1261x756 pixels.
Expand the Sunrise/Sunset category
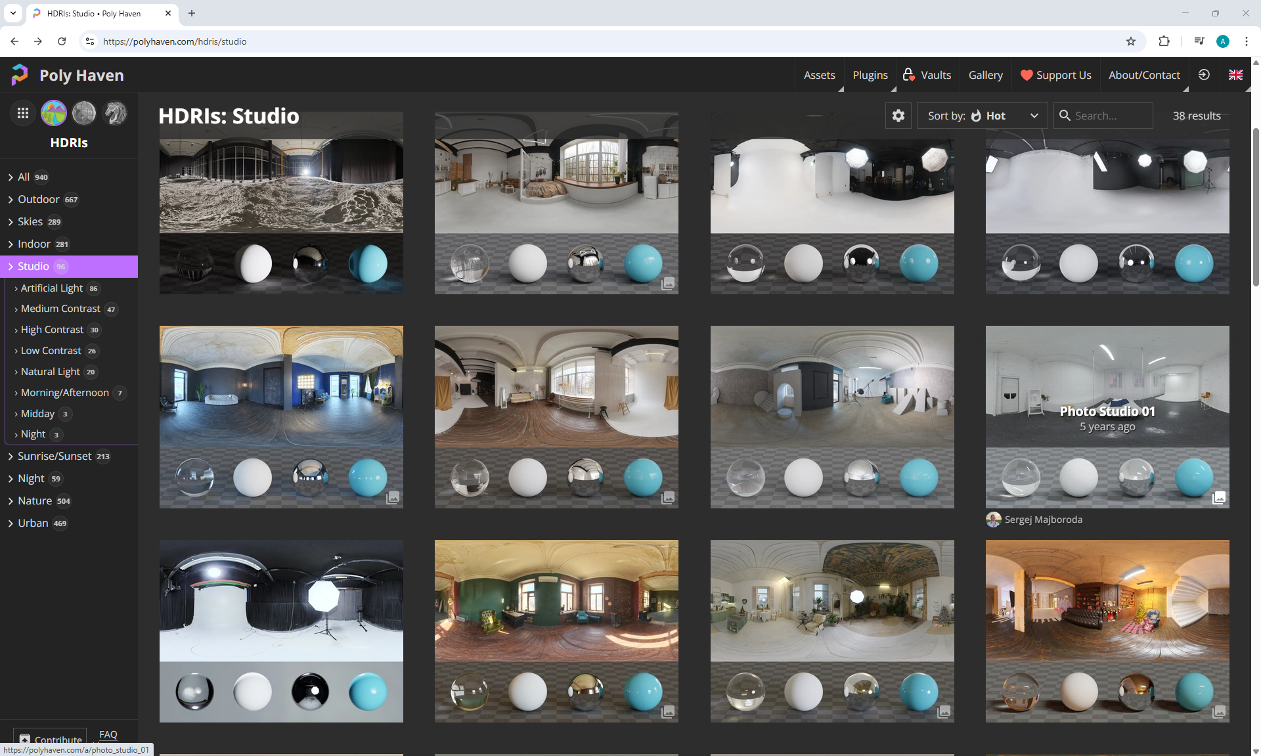55,456
